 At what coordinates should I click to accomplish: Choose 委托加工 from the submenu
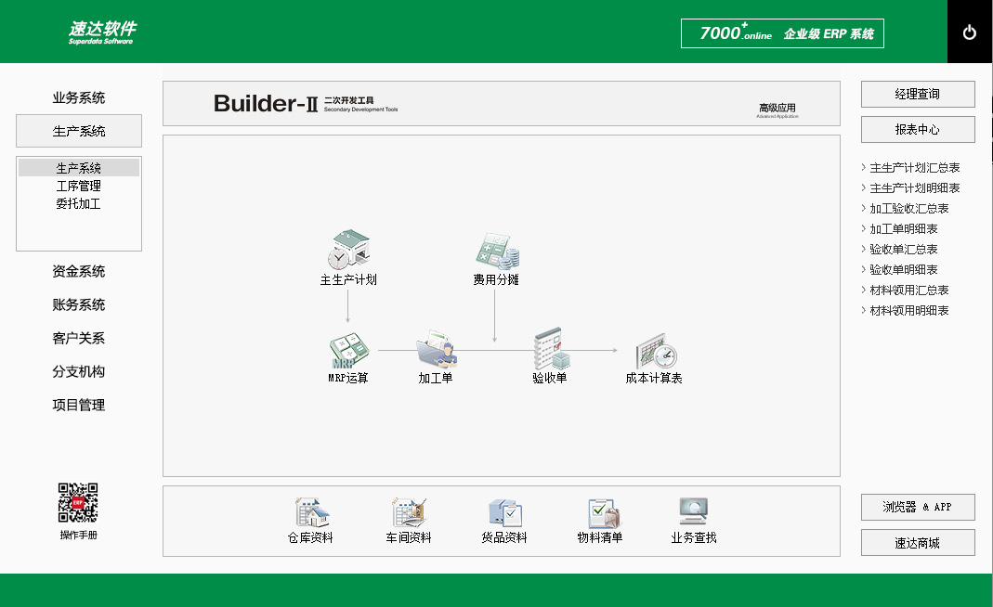79,203
